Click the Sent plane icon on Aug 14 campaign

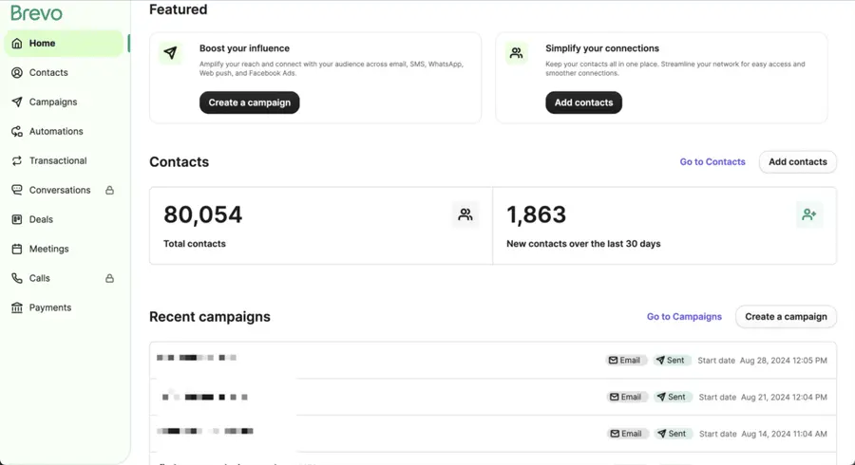click(x=662, y=434)
